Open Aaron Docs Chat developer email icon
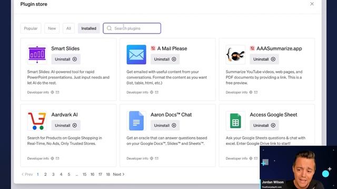Image resolution: width=337 pixels, height=189 pixels. (157, 159)
